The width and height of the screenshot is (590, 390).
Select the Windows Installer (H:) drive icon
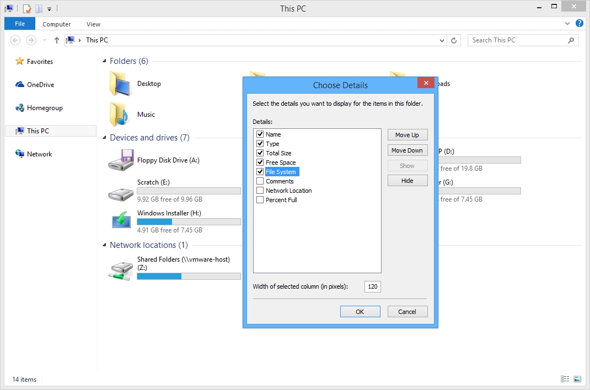click(x=121, y=220)
